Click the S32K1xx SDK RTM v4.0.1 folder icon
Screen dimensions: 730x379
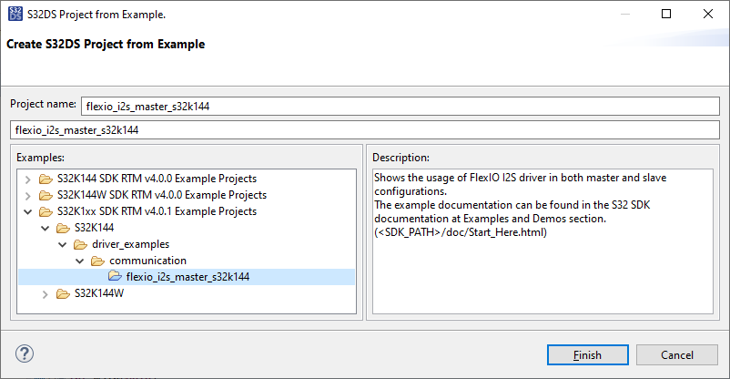(46, 211)
